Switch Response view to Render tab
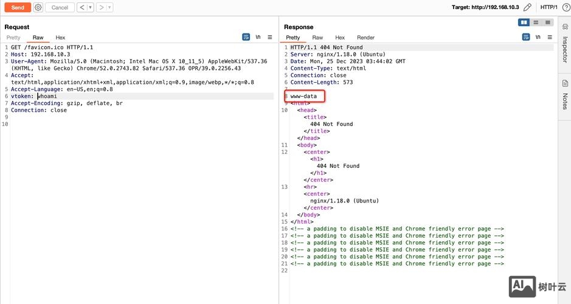The width and height of the screenshot is (571, 304). (365, 38)
